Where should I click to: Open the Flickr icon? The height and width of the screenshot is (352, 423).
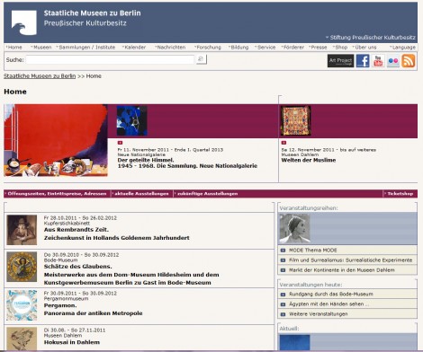[x=393, y=61]
